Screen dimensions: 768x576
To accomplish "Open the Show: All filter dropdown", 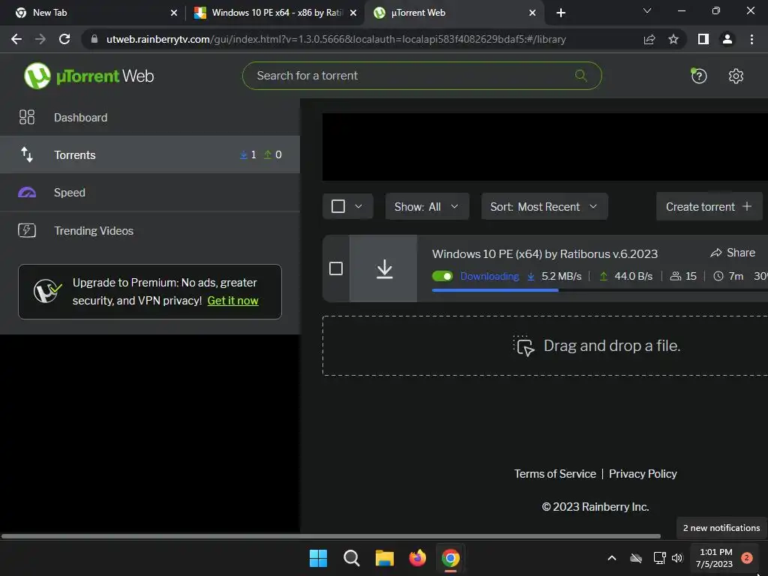I will click(427, 207).
